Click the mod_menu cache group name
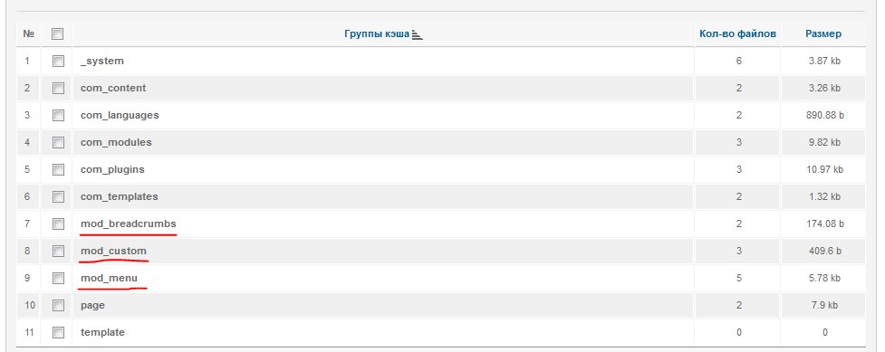 [109, 278]
